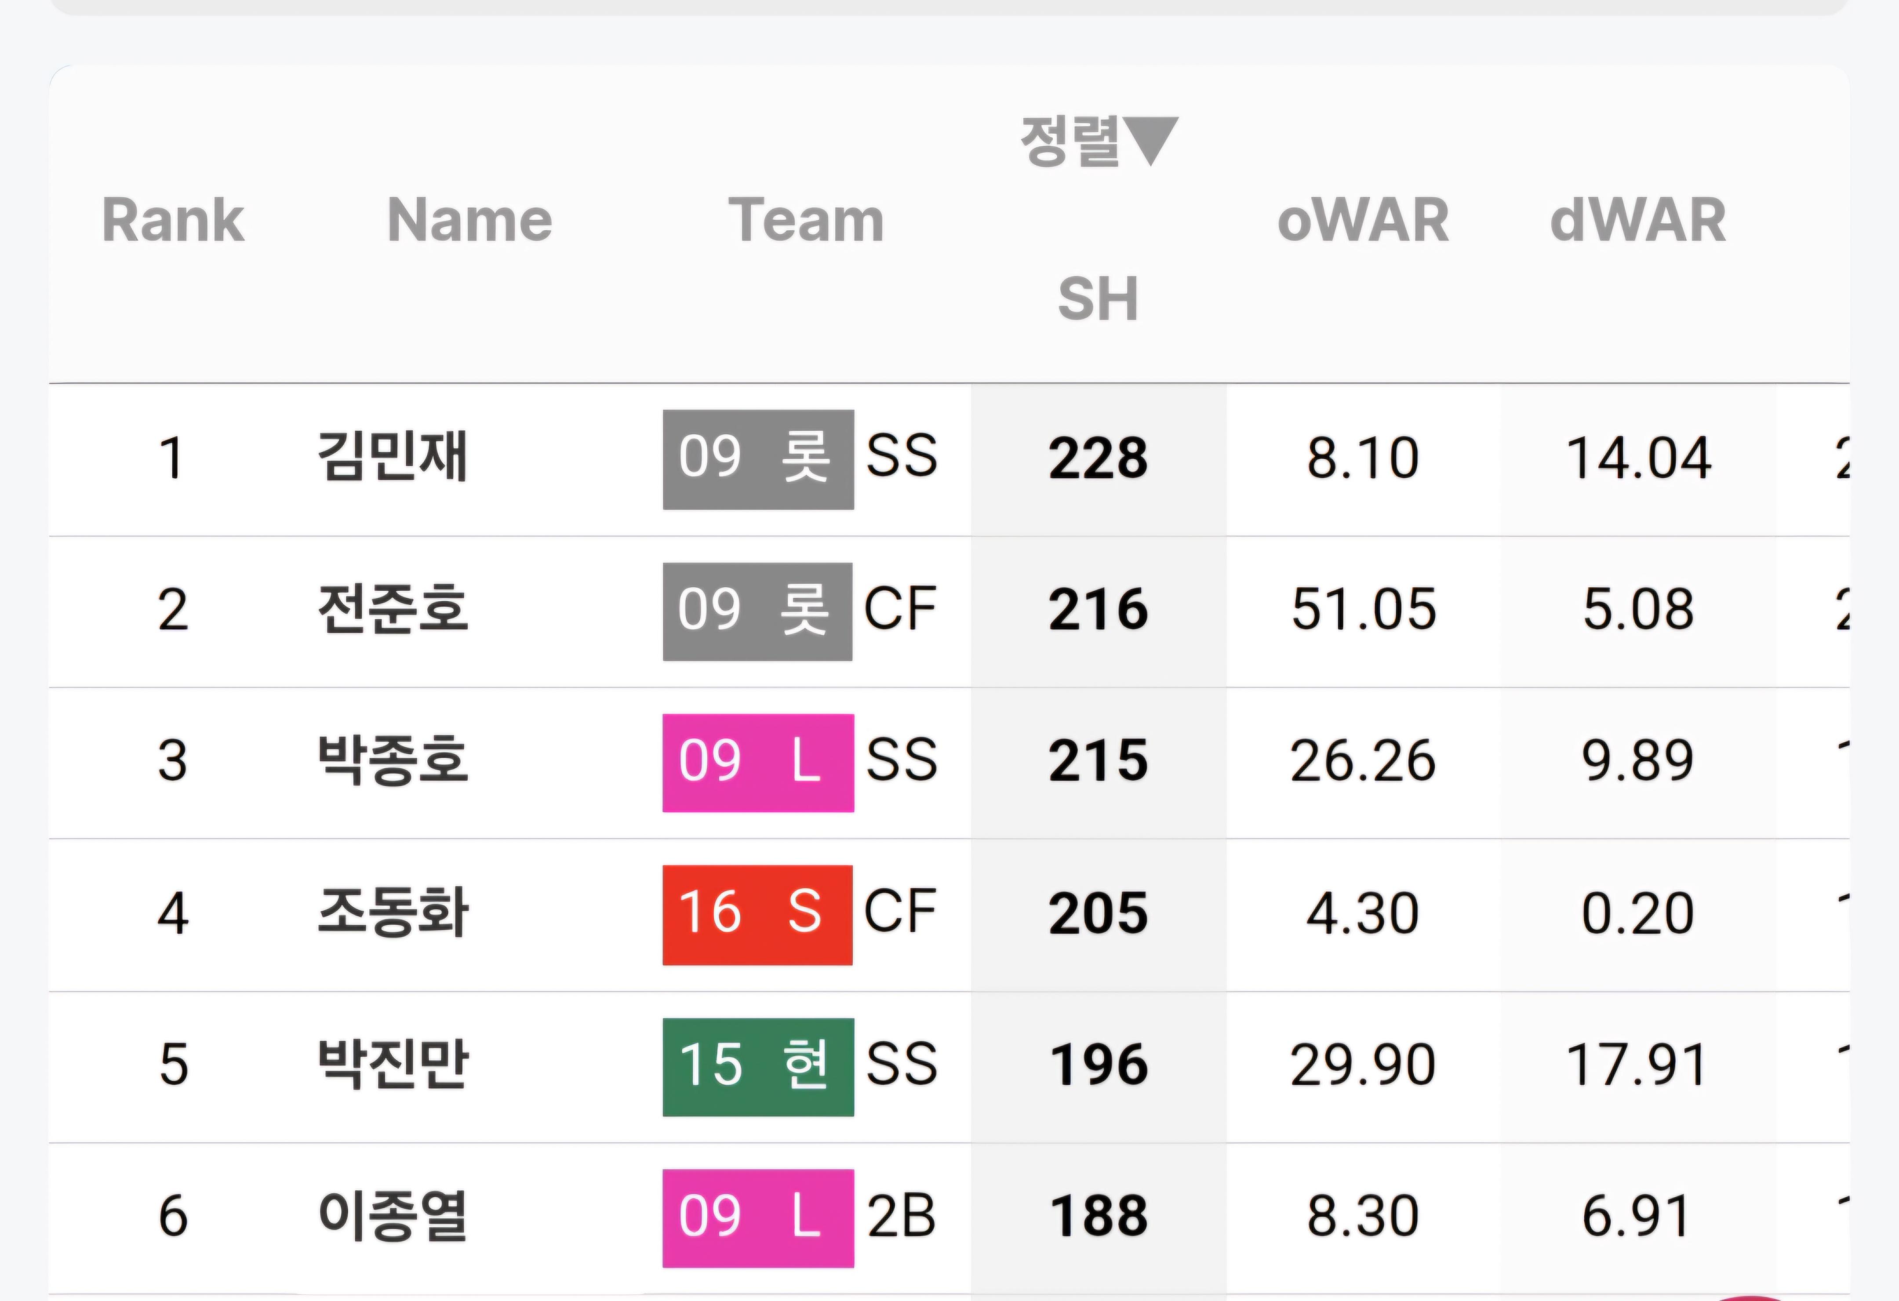The image size is (1899, 1301).
Task: Click pink 09 L badge for 이종열
Action: (x=757, y=1217)
